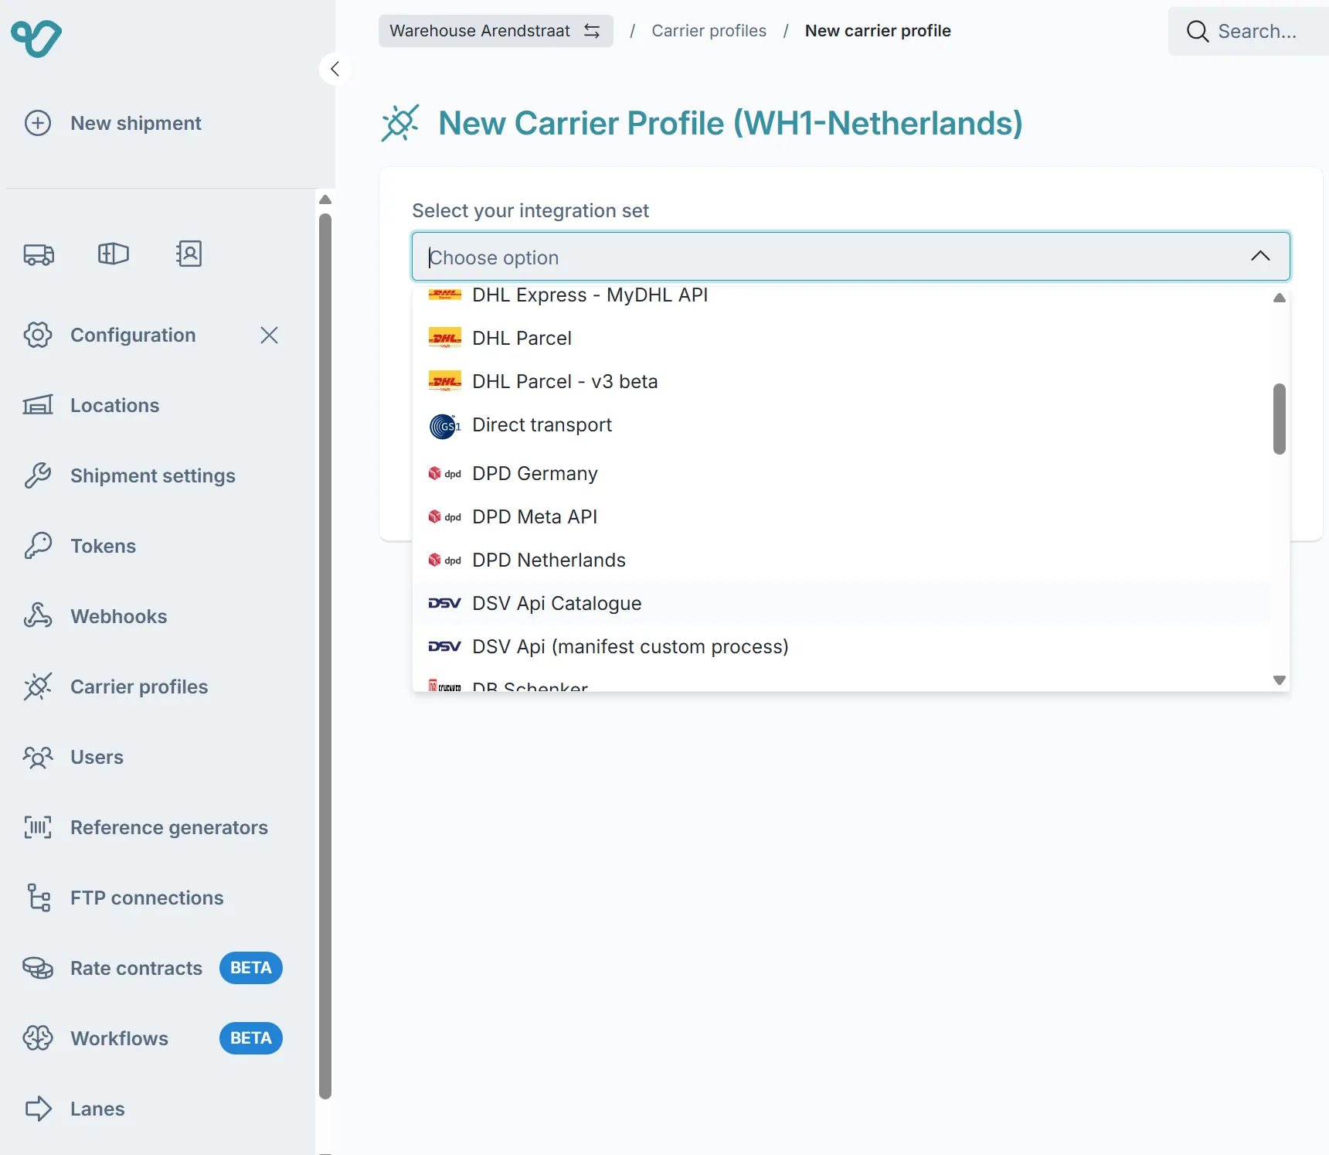Click the Tokens key icon
The width and height of the screenshot is (1329, 1155).
tap(38, 546)
